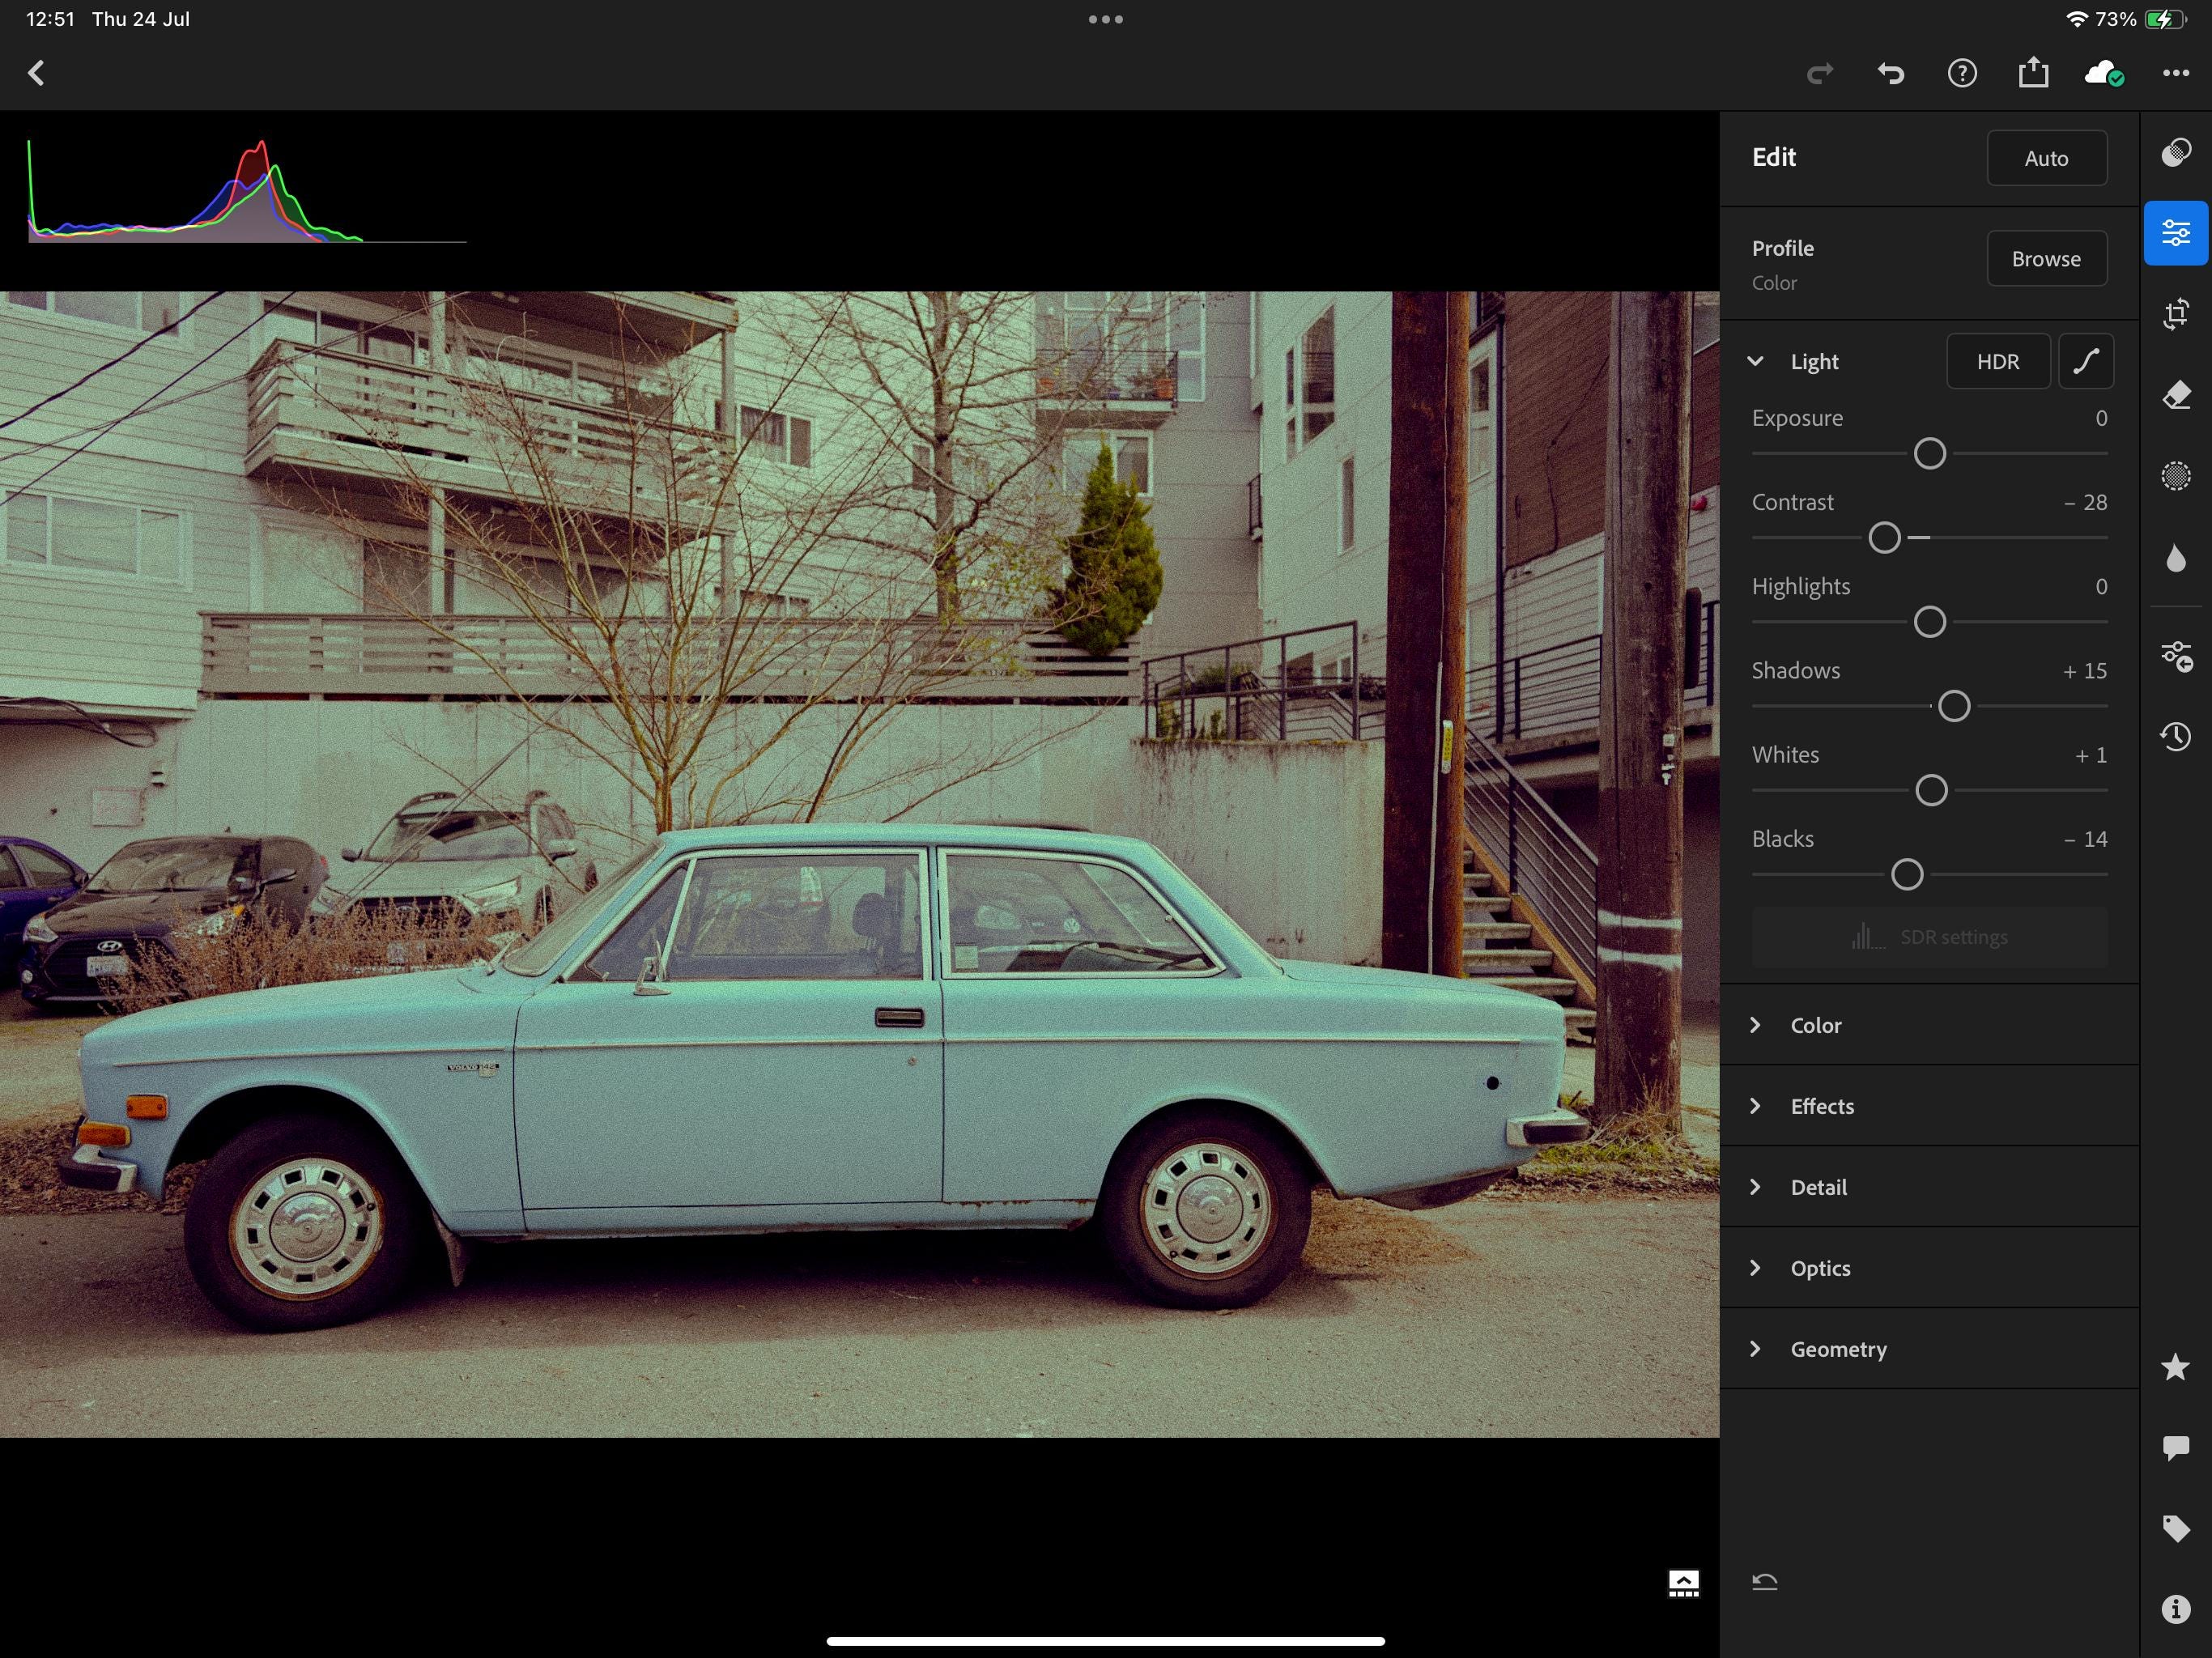
Task: Click the Shadows value + 15
Action: point(2085,671)
